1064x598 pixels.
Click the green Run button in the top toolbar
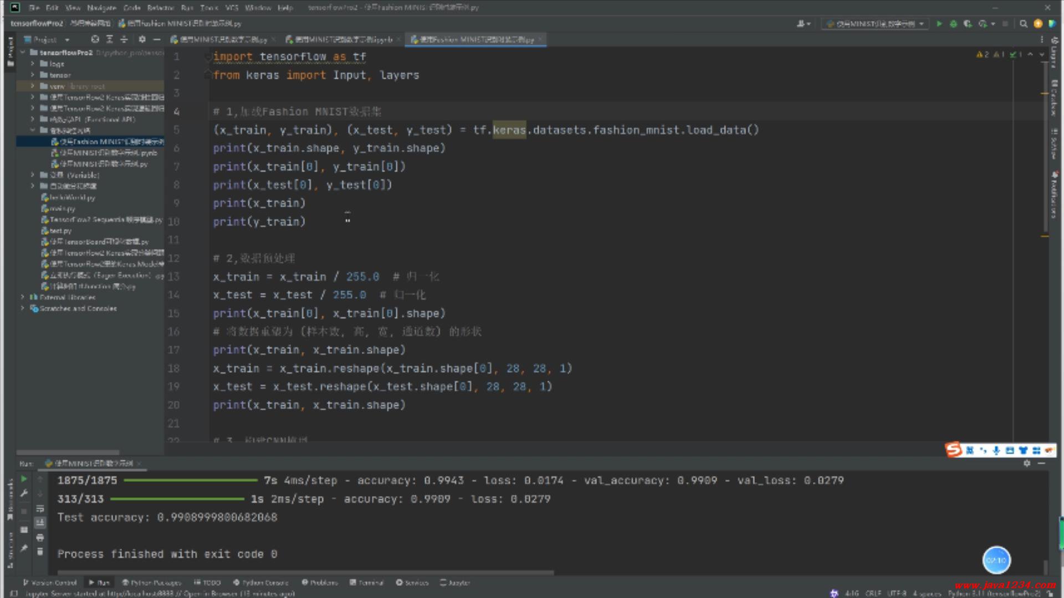(939, 24)
